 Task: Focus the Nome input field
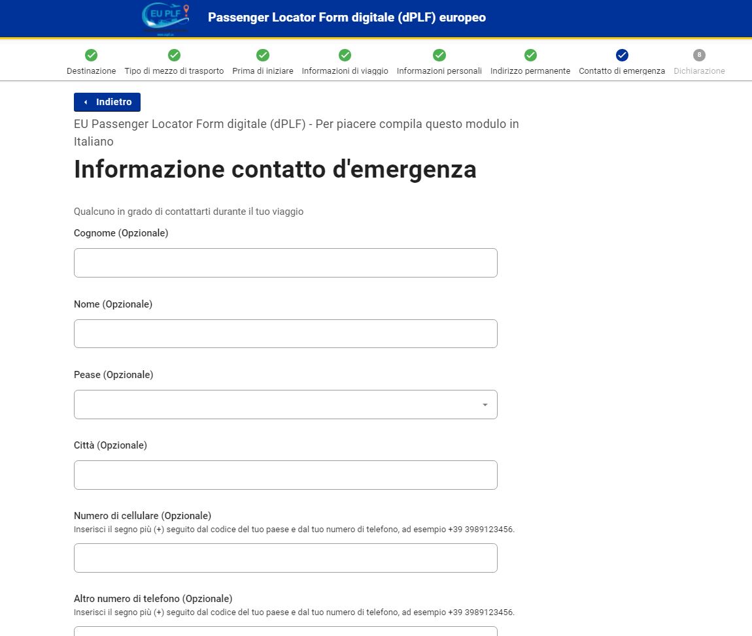(285, 334)
